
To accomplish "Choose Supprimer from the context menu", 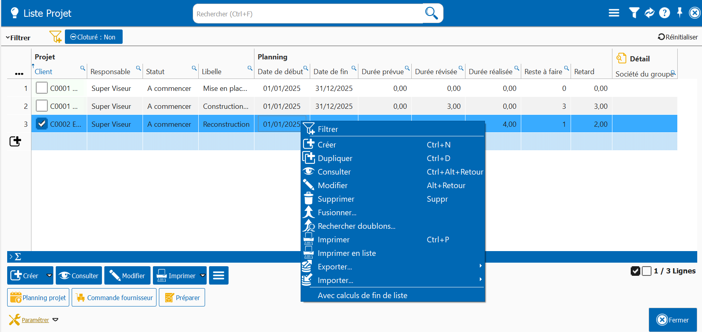I will click(x=336, y=199).
